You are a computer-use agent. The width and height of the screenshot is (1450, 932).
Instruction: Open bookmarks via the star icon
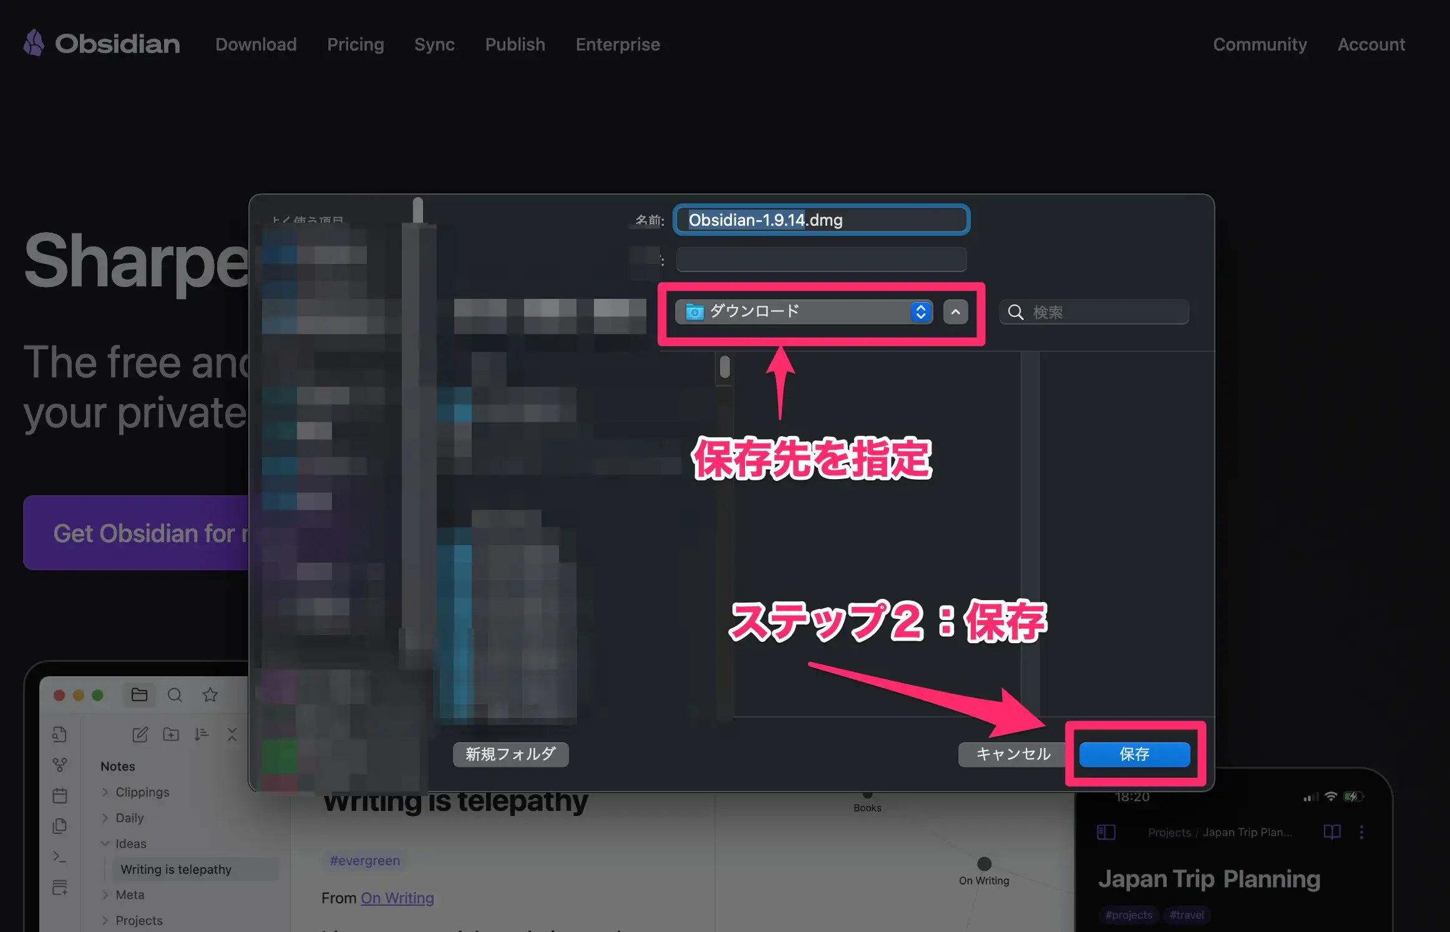coord(210,695)
